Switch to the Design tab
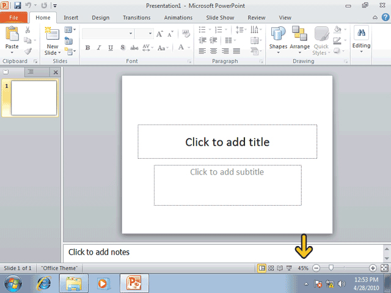Image resolution: width=391 pixels, height=293 pixels. [x=100, y=18]
